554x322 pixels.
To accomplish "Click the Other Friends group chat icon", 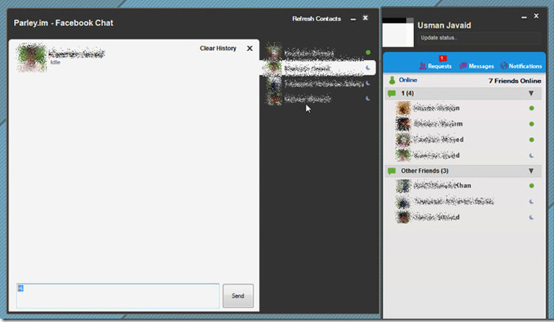I will click(391, 171).
